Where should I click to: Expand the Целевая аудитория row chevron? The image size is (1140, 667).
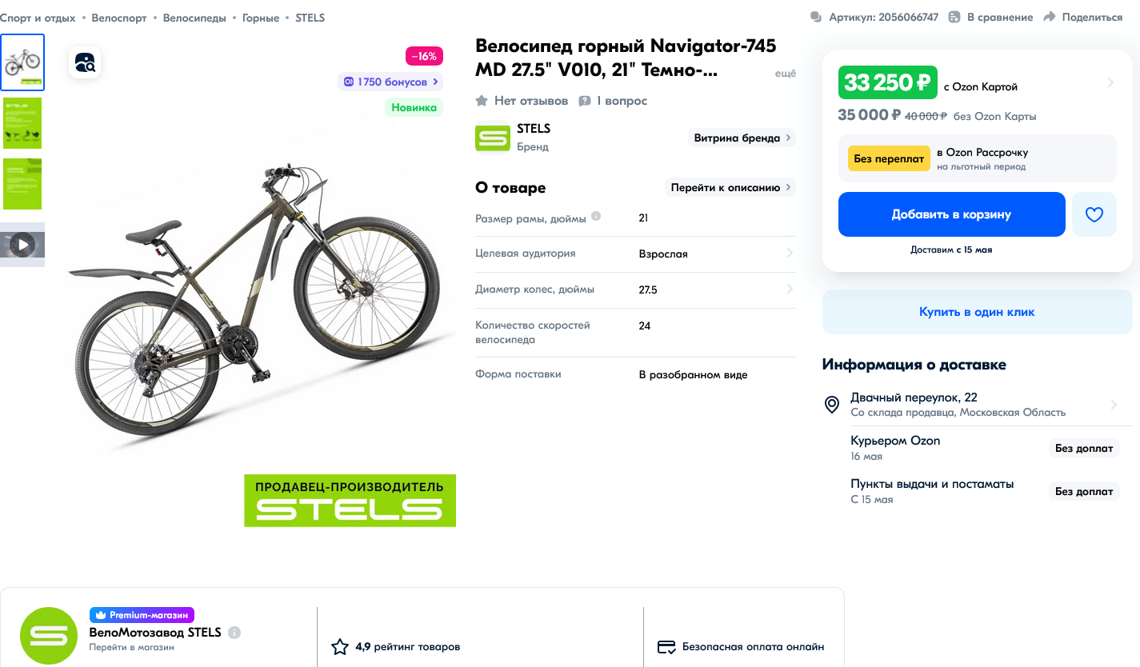point(790,254)
